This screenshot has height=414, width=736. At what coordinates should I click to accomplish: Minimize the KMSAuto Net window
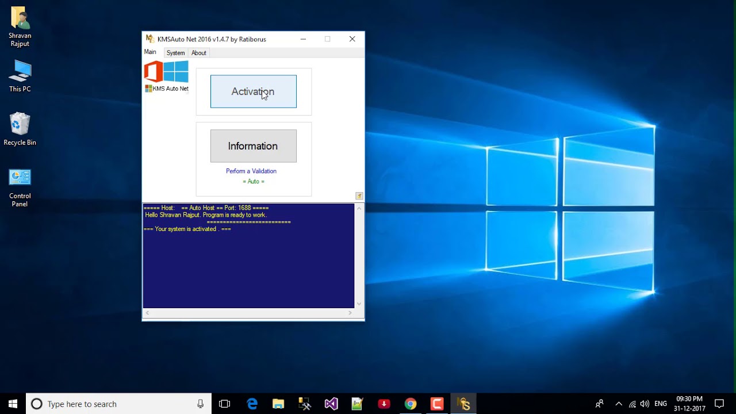click(303, 39)
